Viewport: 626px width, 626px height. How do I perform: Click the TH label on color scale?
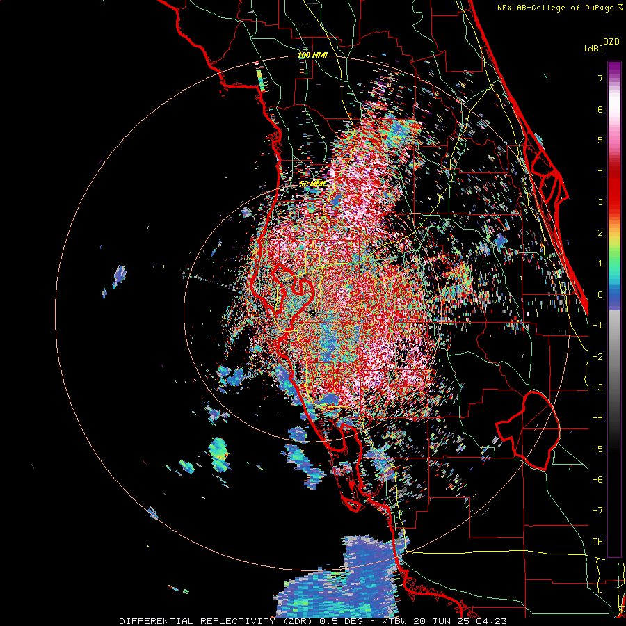click(597, 542)
